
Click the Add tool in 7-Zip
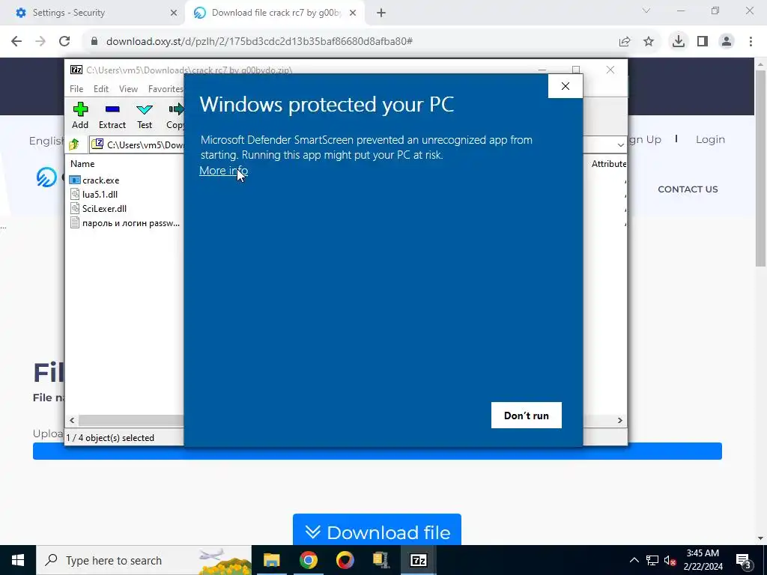(80, 116)
